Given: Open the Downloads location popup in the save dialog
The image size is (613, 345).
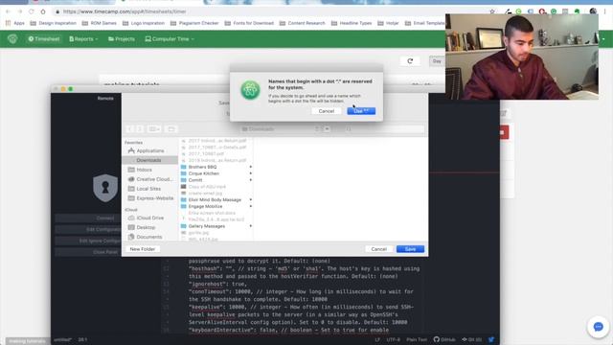Looking at the screenshot, I should point(285,129).
